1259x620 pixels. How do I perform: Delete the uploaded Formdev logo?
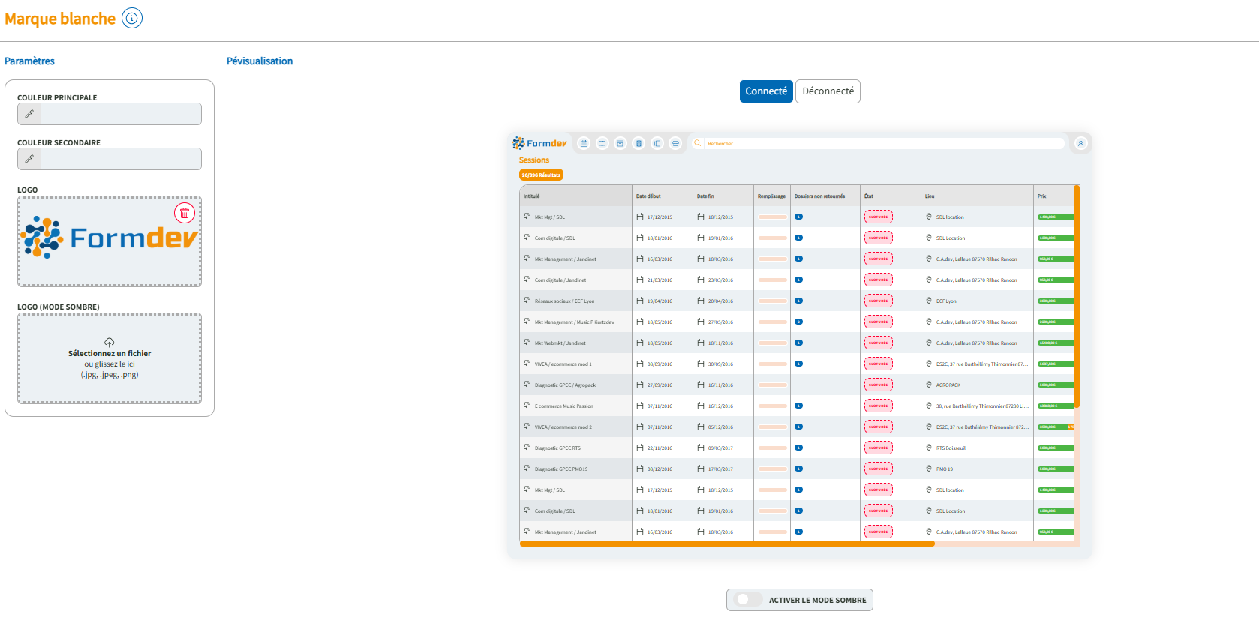click(x=185, y=213)
